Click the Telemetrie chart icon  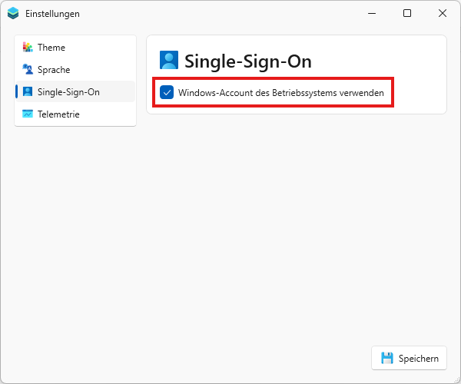(28, 114)
